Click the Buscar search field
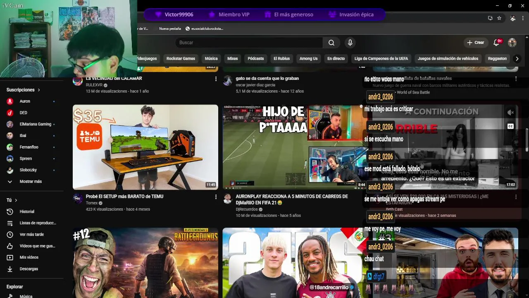This screenshot has height=298, width=529. click(x=249, y=43)
